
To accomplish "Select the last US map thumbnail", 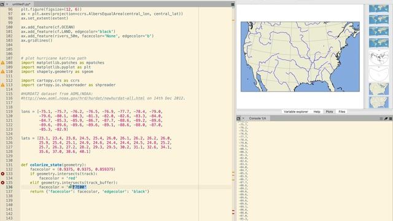I will [x=379, y=103].
